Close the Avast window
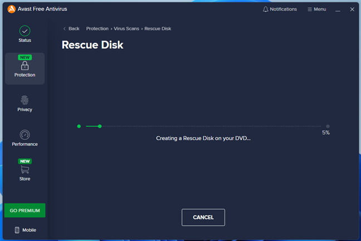 pos(352,9)
